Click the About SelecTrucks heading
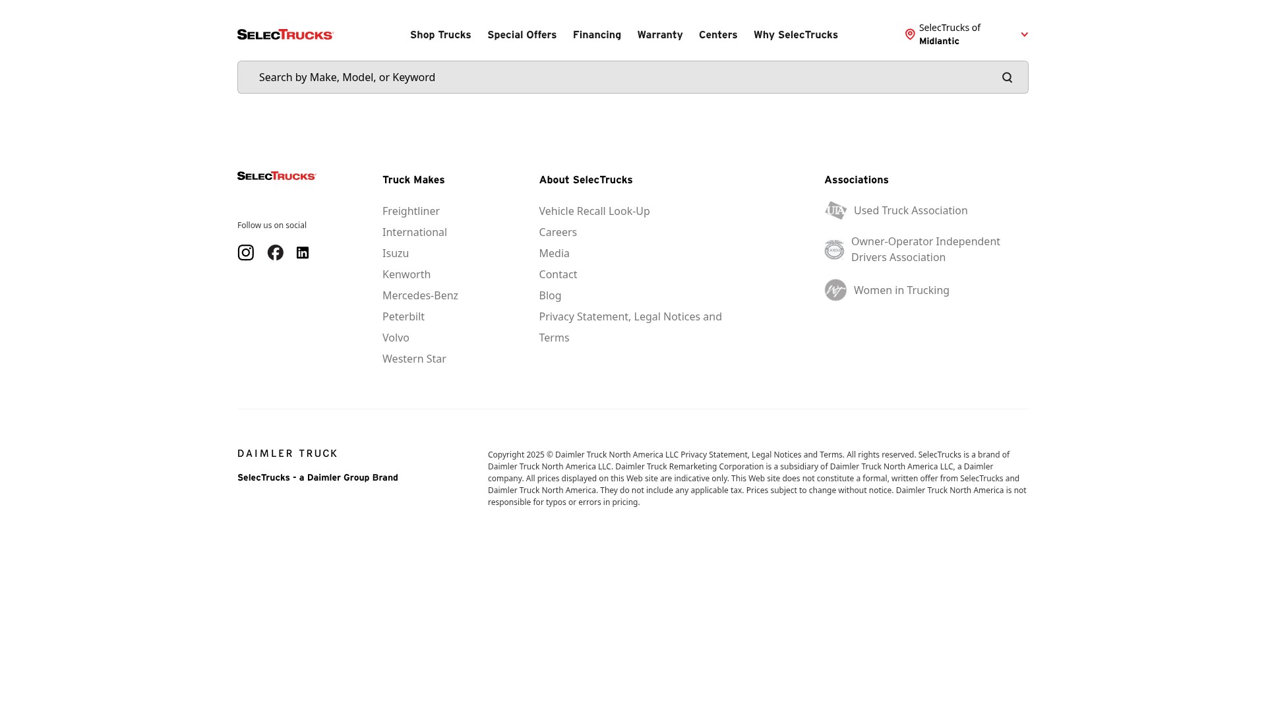The height and width of the screenshot is (712, 1266). point(586,179)
